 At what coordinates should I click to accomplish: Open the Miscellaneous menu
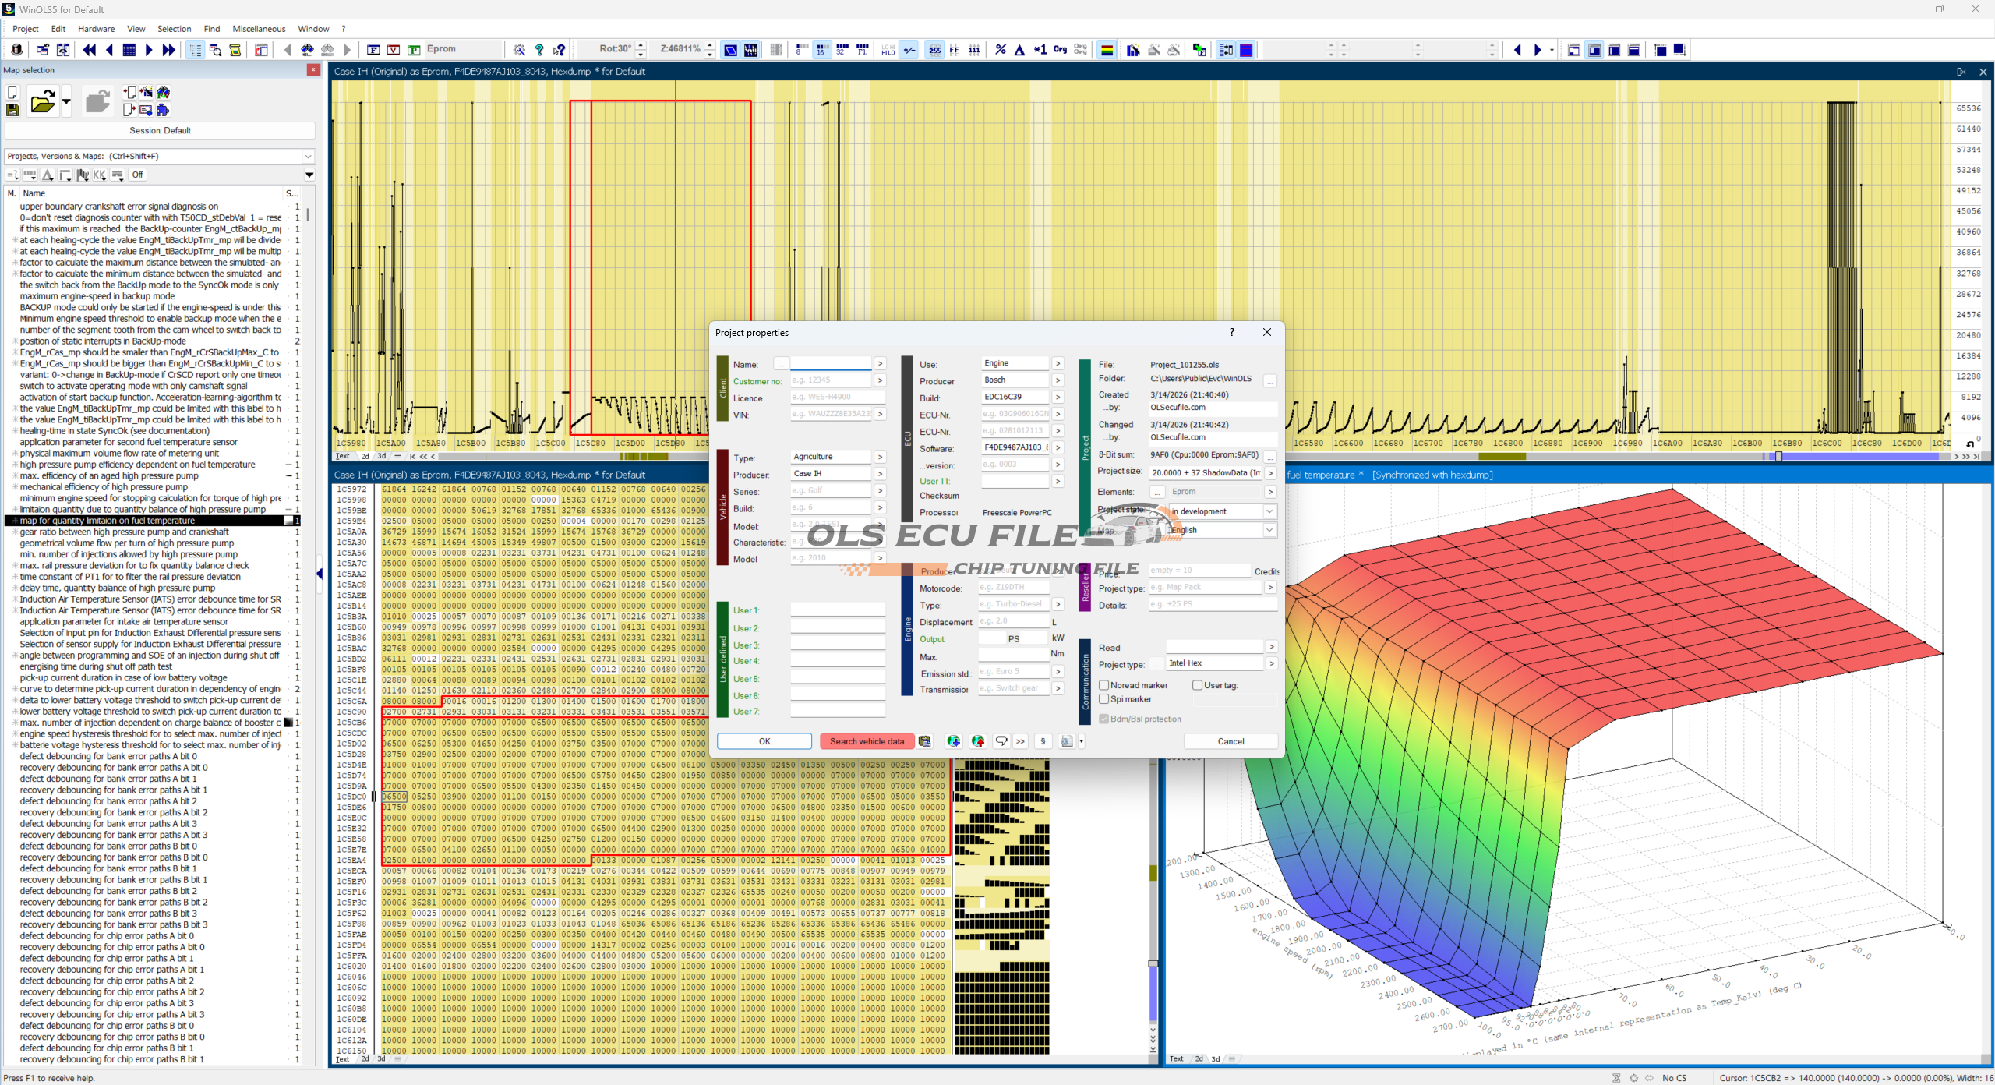pos(259,29)
